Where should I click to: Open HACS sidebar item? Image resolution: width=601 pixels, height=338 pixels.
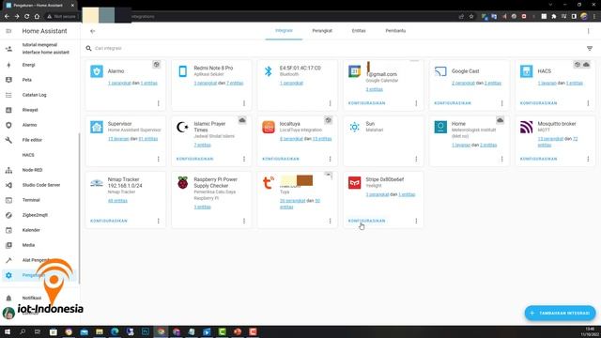coord(28,155)
